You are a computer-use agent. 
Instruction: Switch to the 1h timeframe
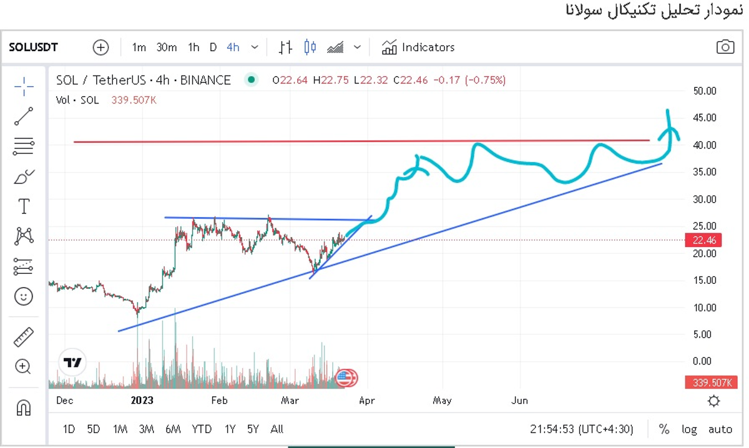[x=193, y=47]
